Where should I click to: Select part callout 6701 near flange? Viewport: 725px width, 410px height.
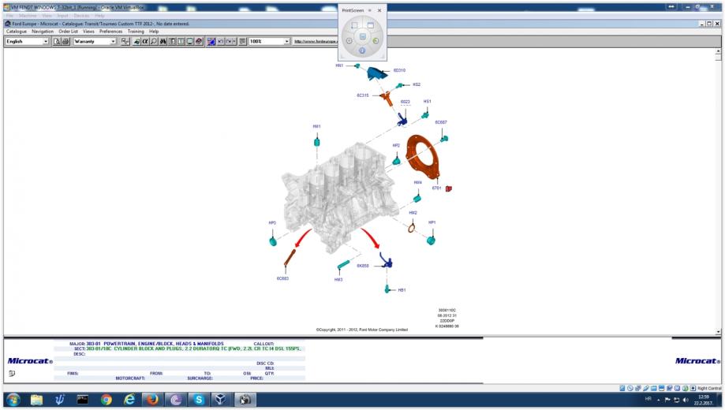[x=436, y=188]
